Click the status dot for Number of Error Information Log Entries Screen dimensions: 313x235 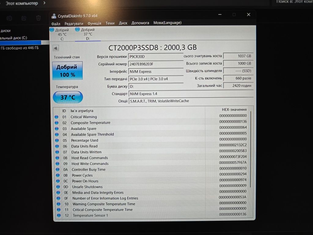coord(58,198)
